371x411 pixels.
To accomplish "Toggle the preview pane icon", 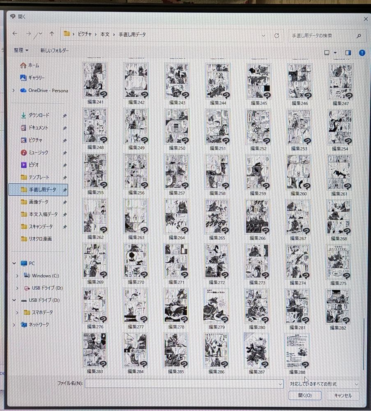I will coord(348,53).
